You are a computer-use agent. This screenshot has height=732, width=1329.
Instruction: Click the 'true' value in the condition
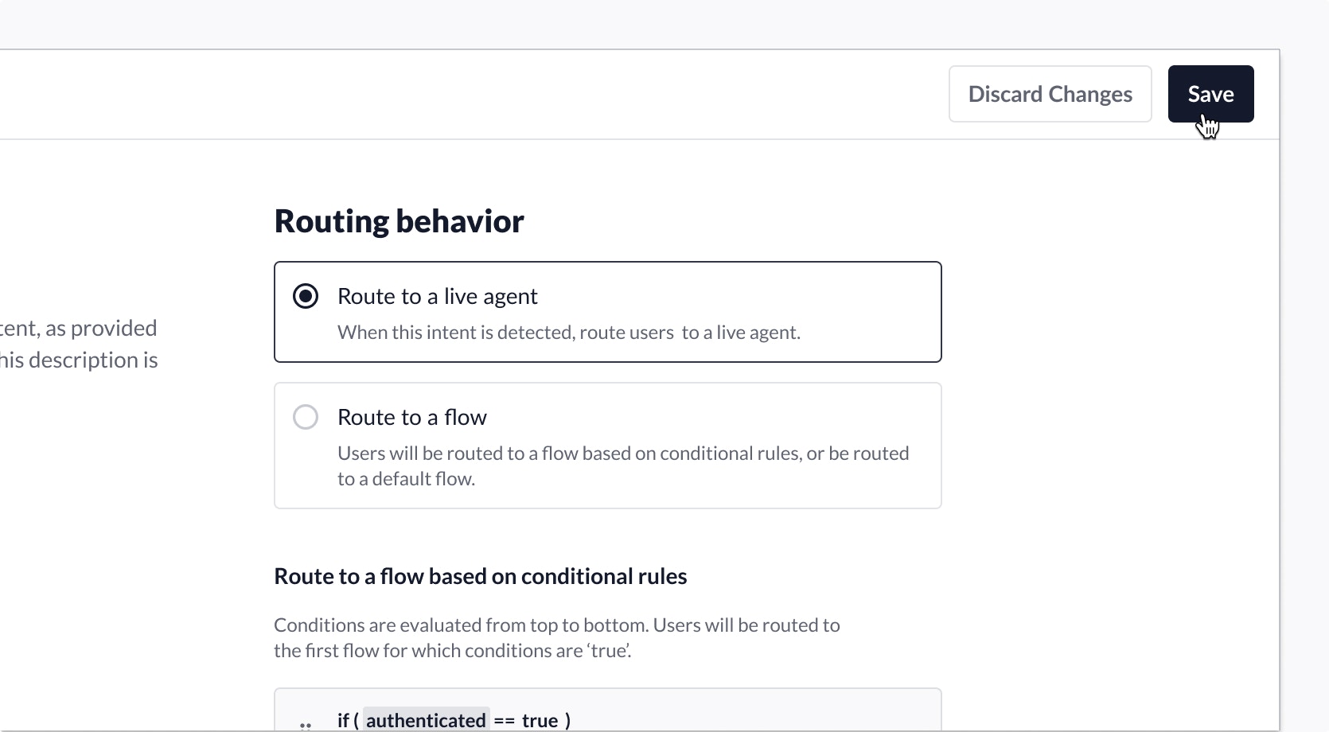tap(540, 720)
